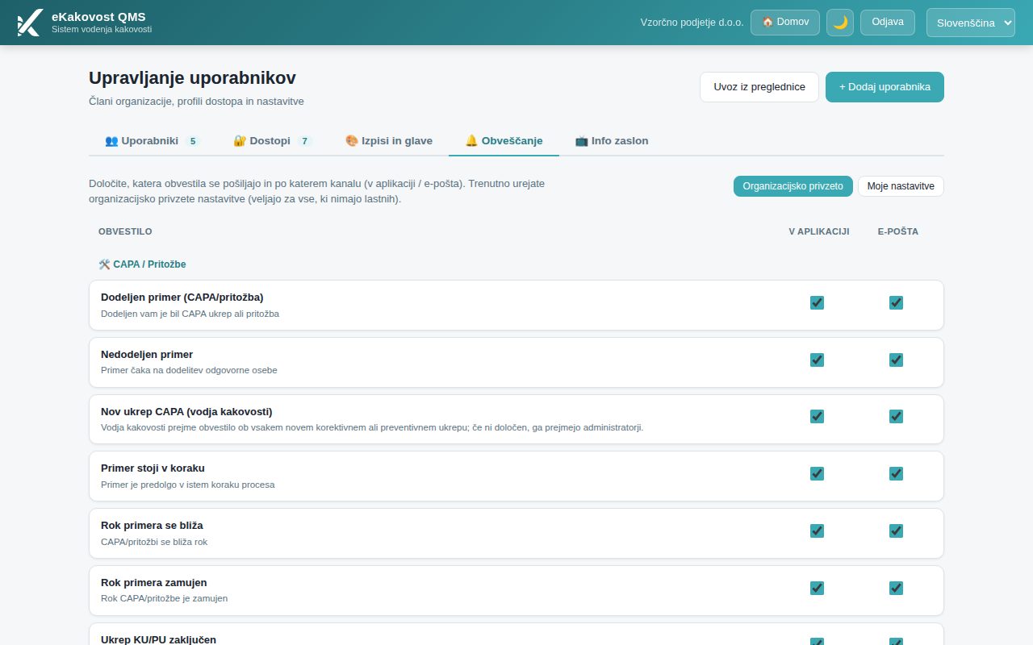Click the Dodaj uporabnika button
Image resolution: width=1033 pixels, height=645 pixels.
pos(885,87)
